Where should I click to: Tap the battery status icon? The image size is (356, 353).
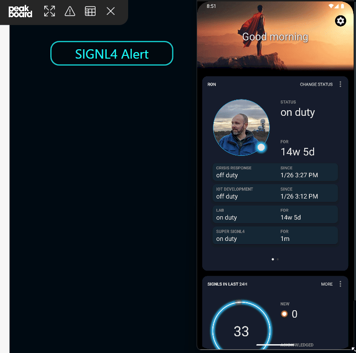pyautogui.click(x=342, y=6)
